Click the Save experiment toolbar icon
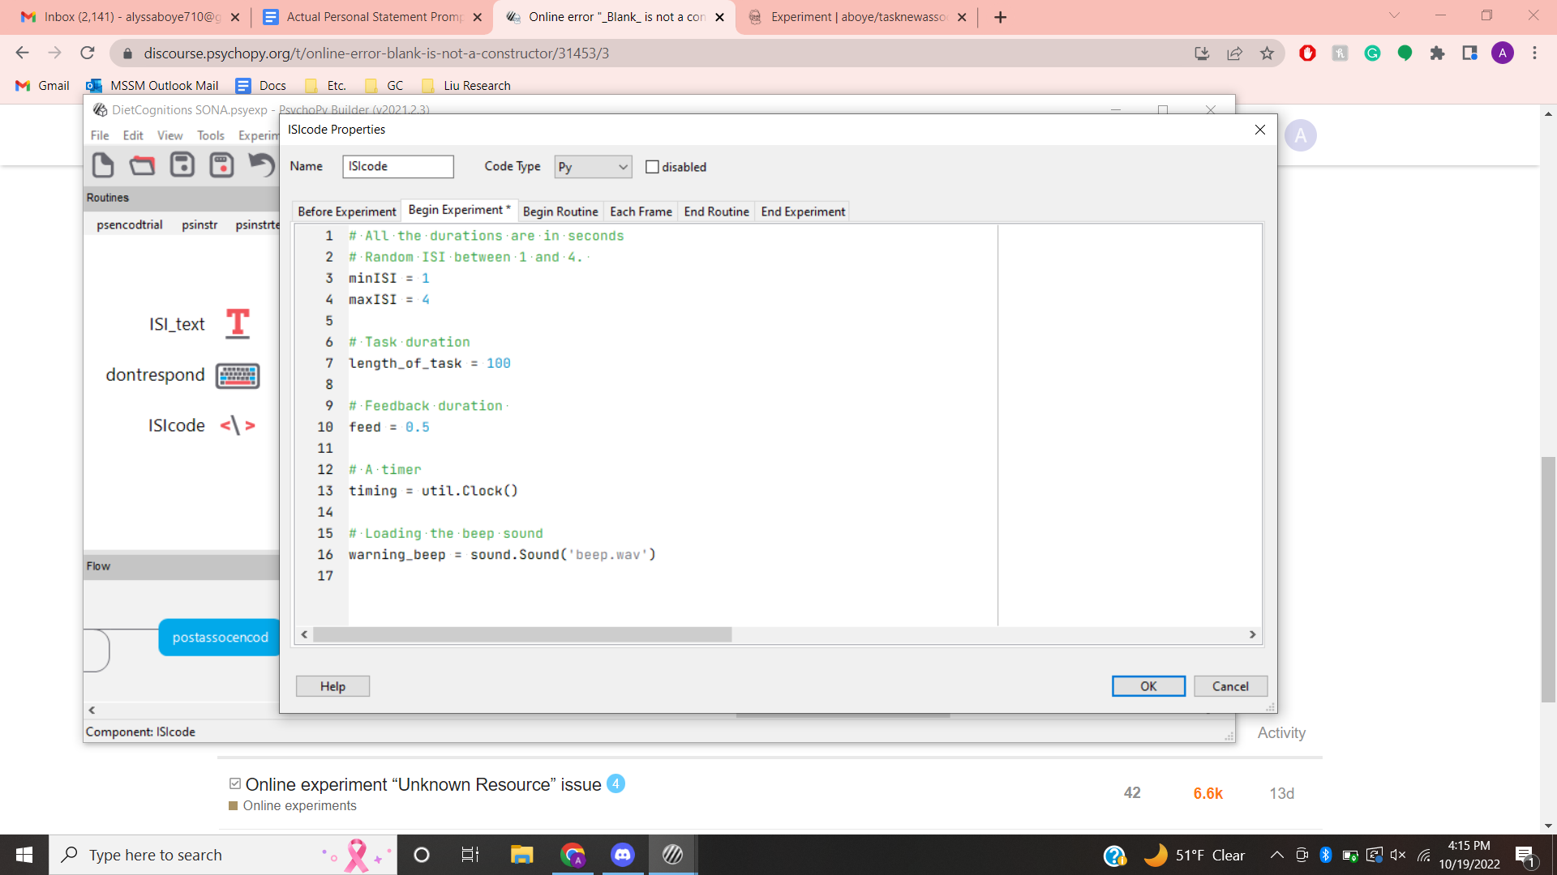The image size is (1557, 875). click(182, 165)
